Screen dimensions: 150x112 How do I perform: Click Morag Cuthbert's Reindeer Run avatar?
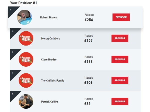click(x=26, y=38)
